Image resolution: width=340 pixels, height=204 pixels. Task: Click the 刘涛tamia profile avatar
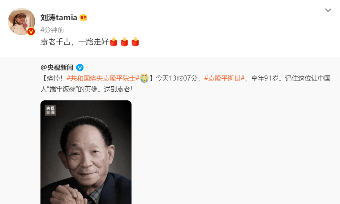tap(21, 21)
